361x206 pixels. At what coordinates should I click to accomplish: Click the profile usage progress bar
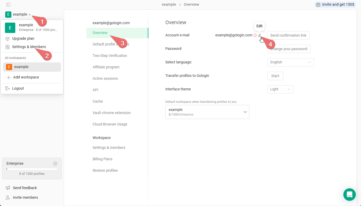click(32, 169)
